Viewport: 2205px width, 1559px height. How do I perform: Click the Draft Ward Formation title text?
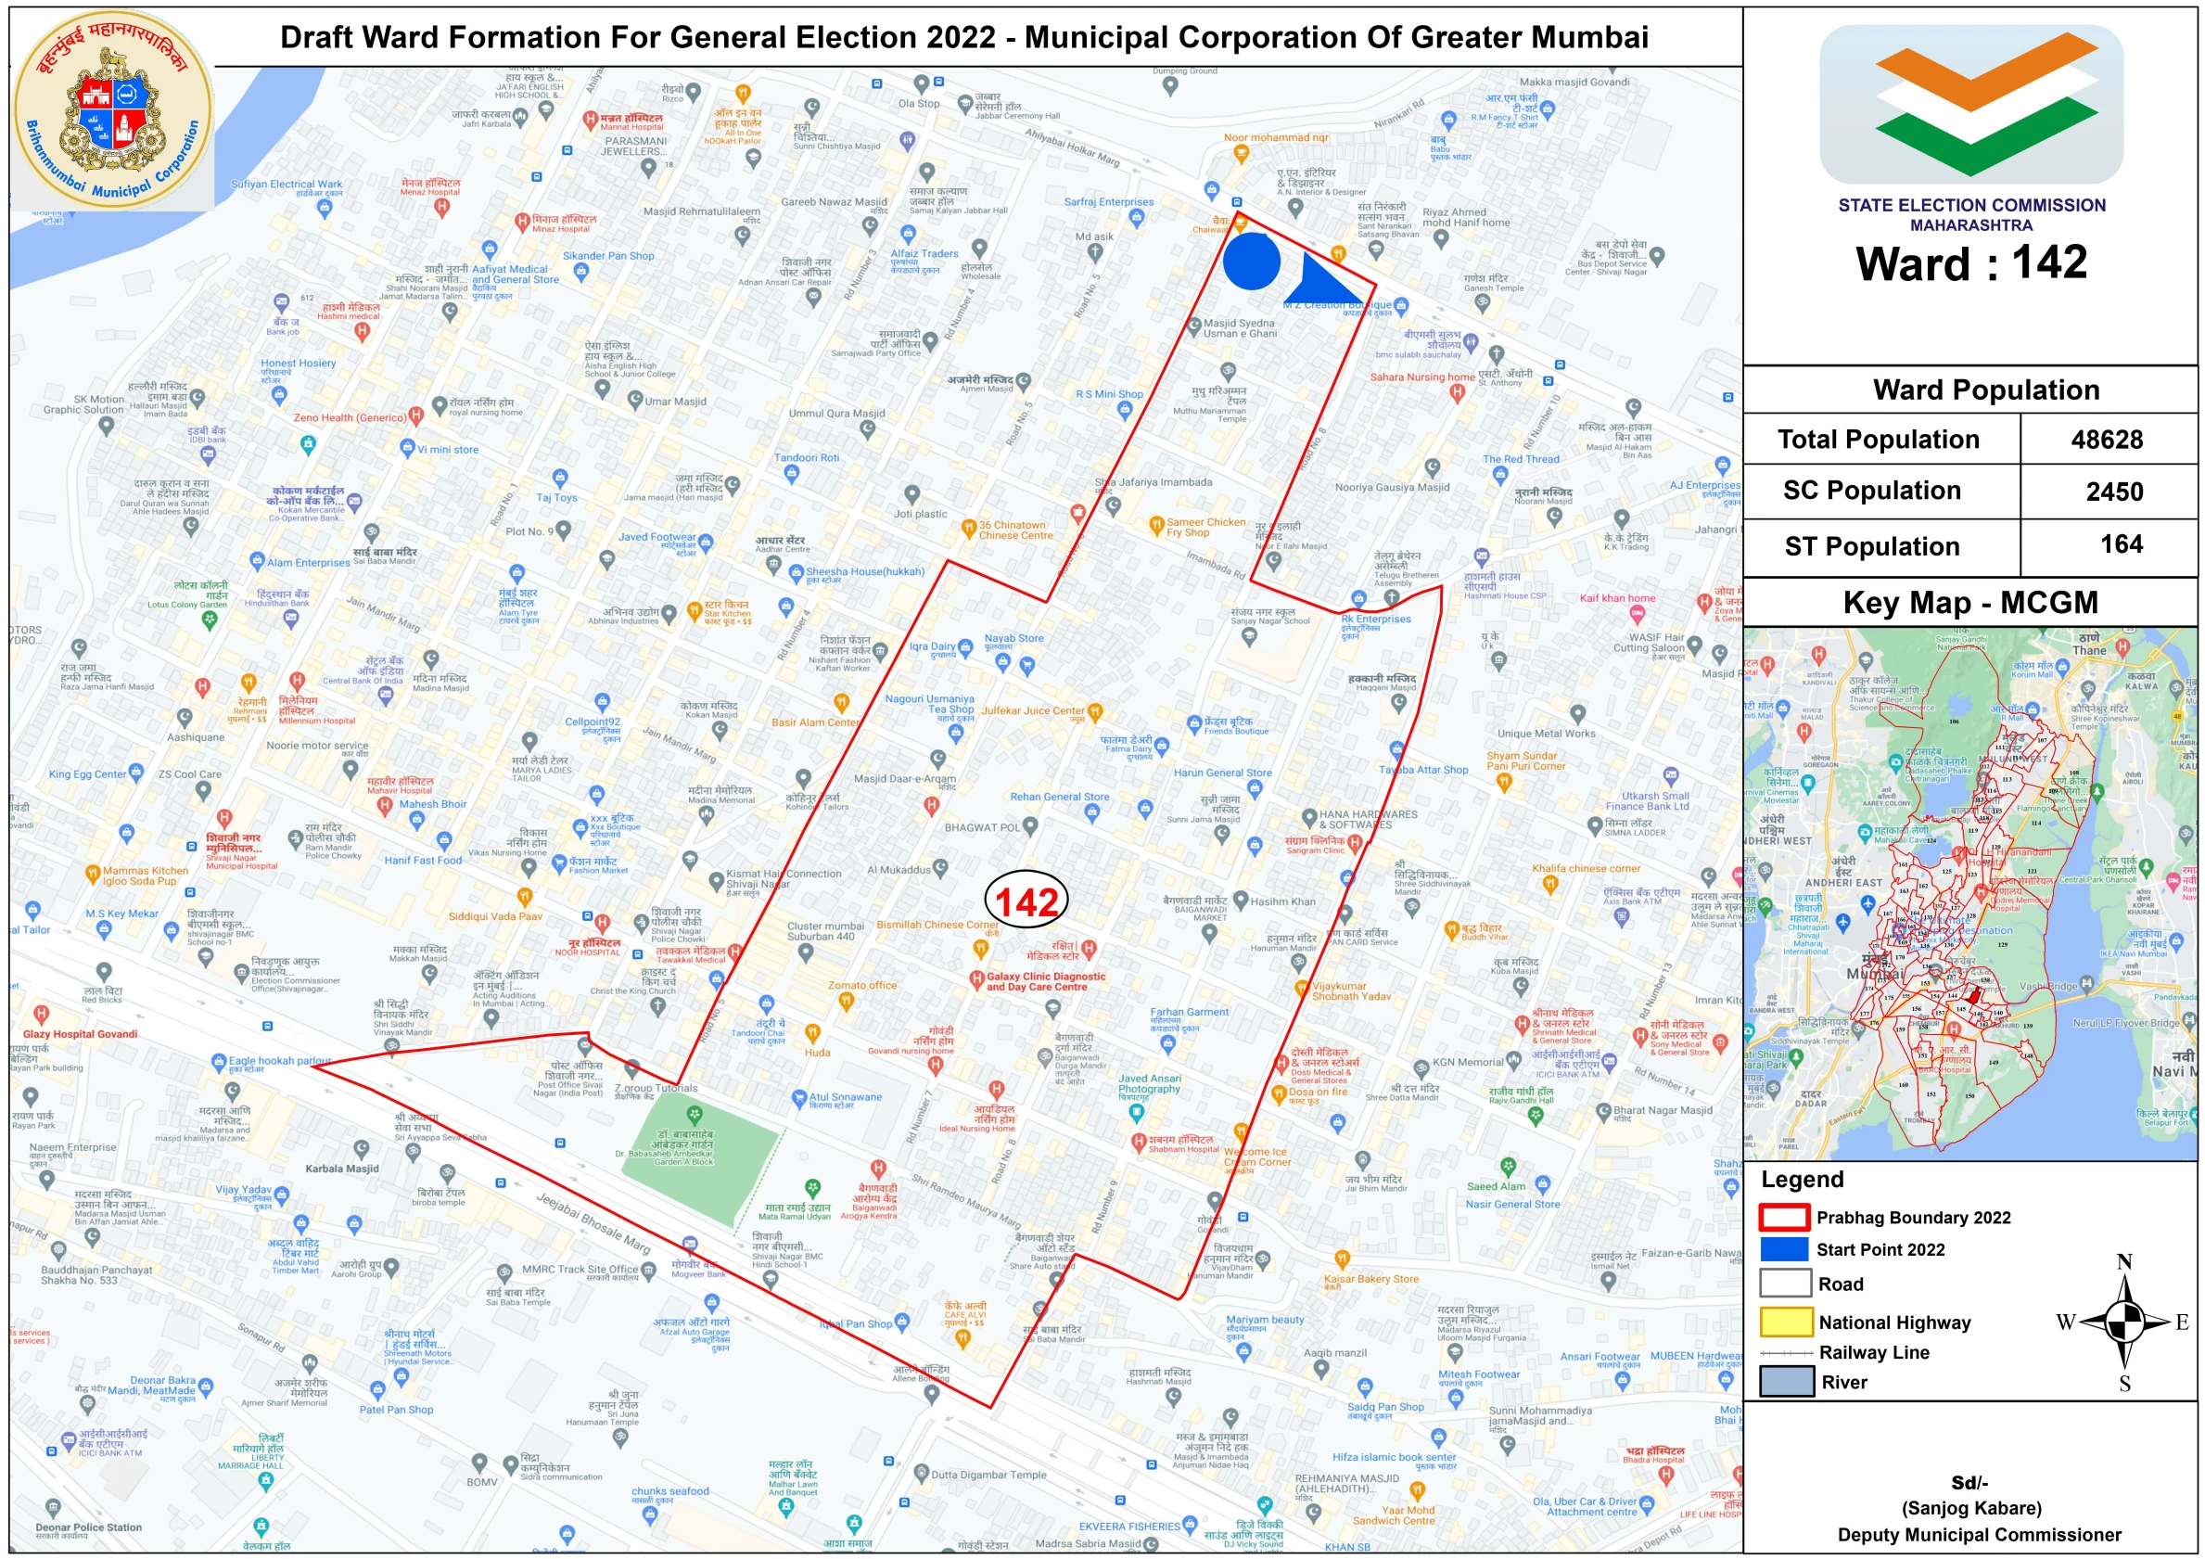963,37
